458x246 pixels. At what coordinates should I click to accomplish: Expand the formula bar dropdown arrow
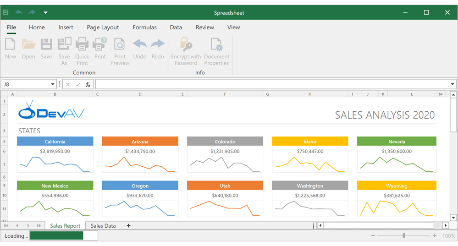(x=452, y=84)
